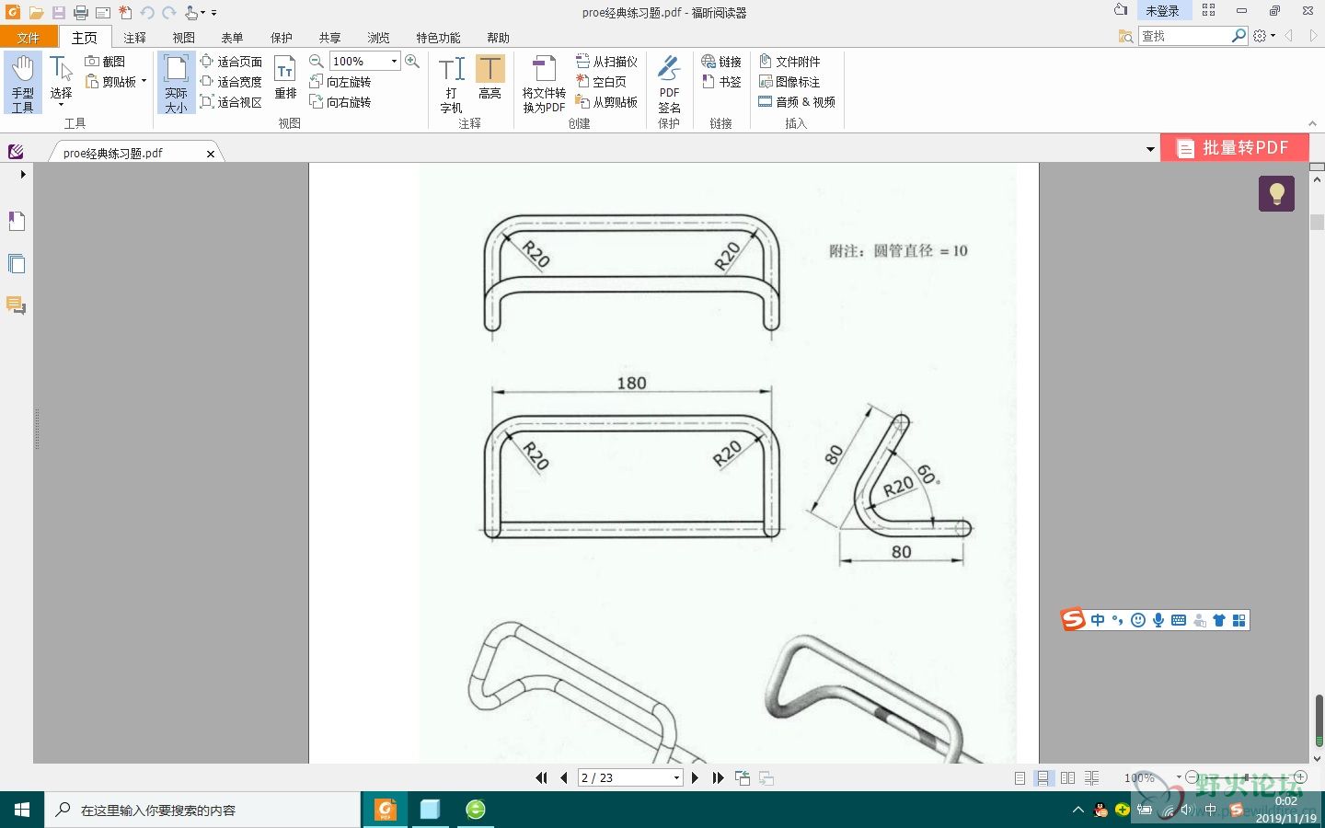Viewport: 1325px width, 828px height.
Task: Click the ribbon zoom in magnifier
Action: (x=412, y=61)
